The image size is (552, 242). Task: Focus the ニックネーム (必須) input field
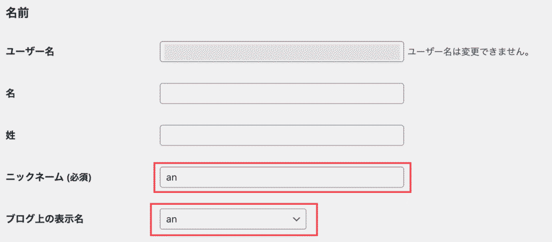pos(281,177)
